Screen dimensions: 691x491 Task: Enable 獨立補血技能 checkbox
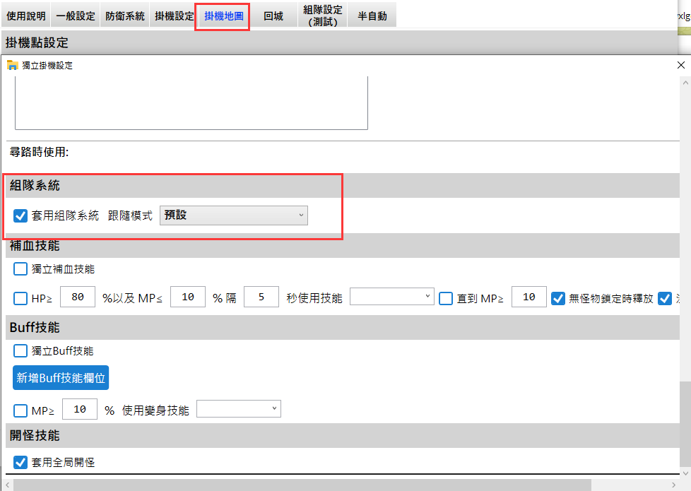point(20,268)
